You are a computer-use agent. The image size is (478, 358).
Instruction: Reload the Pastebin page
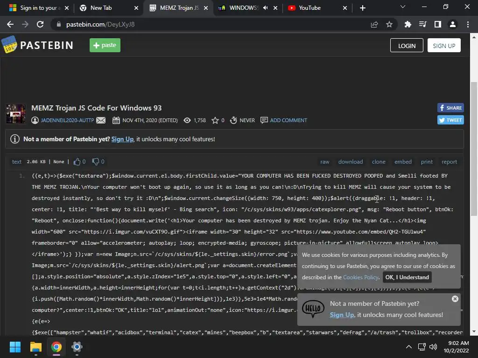click(x=40, y=24)
